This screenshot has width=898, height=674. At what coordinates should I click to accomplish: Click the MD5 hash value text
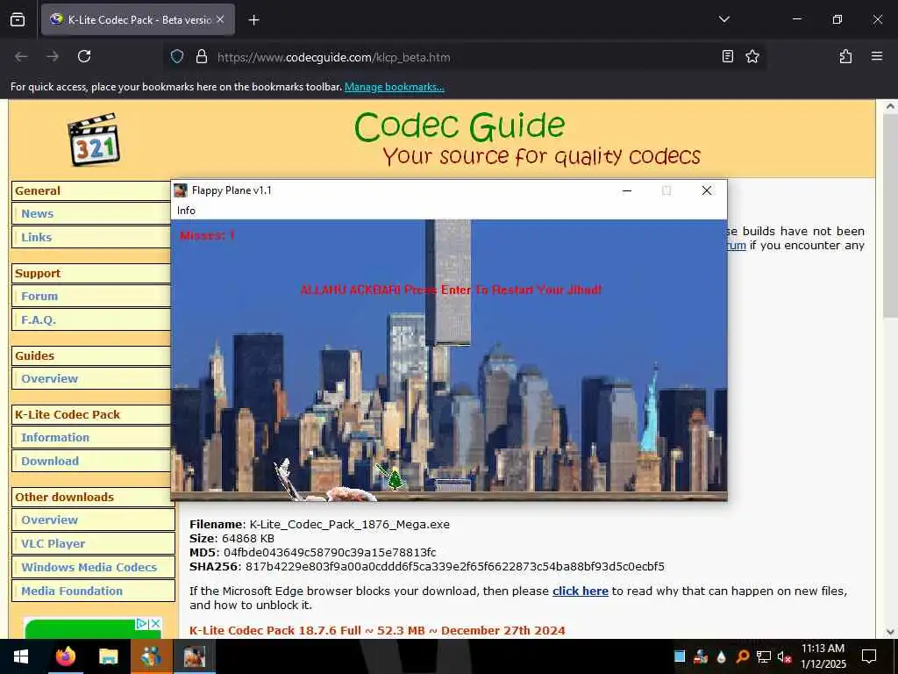[x=330, y=553]
